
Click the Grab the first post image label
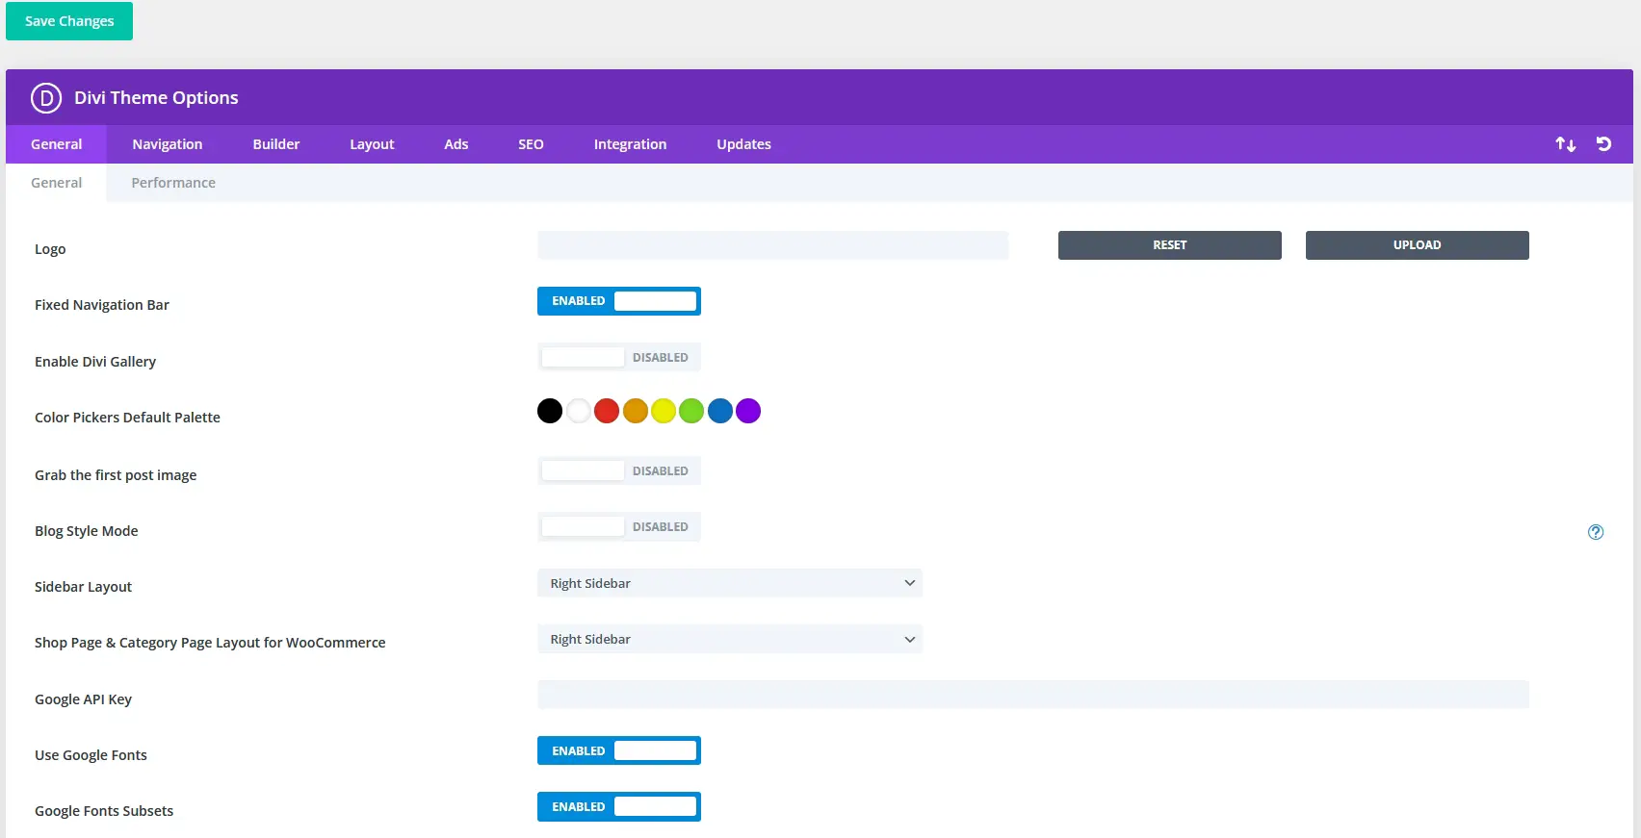tap(116, 475)
